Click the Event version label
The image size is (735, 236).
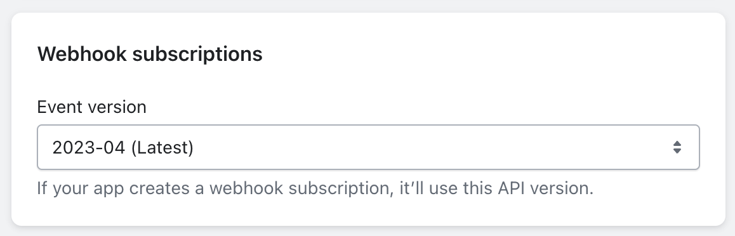(91, 107)
